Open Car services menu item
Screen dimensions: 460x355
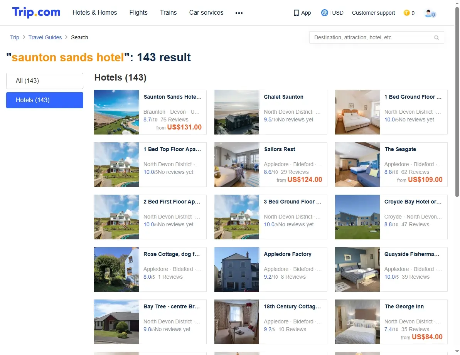pyautogui.click(x=206, y=13)
